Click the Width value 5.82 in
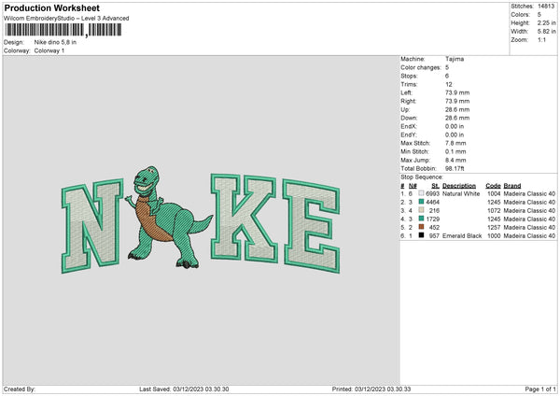Image resolution: width=560 pixels, height=396 pixels. [546, 32]
